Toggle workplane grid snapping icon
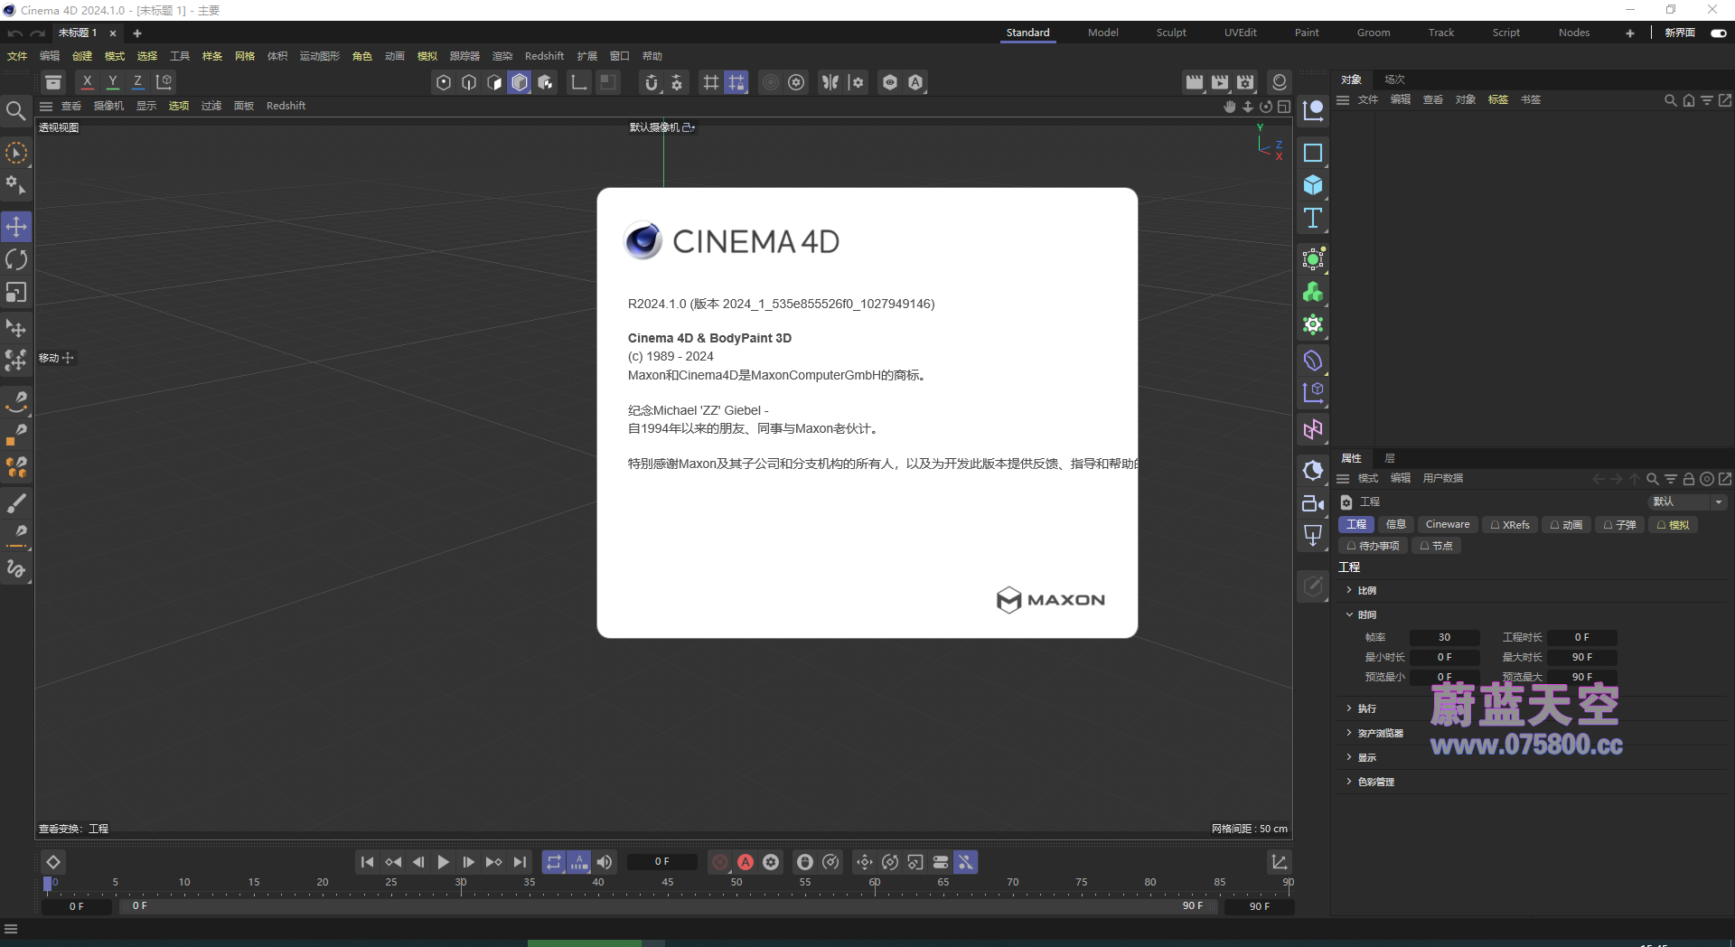 736,82
